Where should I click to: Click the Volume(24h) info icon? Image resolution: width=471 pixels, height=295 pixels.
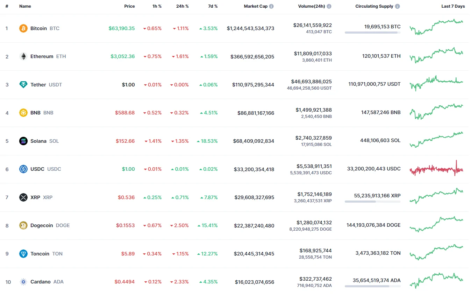pos(329,6)
